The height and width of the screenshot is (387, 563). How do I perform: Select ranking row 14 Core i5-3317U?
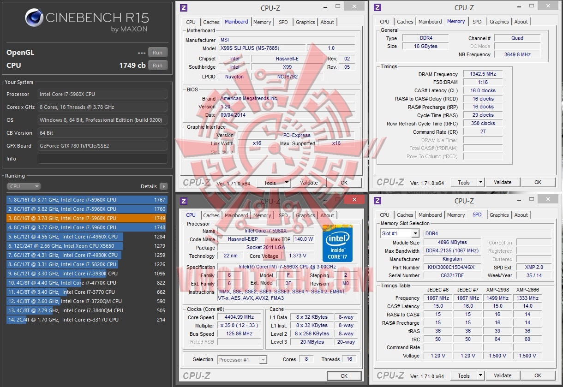(86, 320)
